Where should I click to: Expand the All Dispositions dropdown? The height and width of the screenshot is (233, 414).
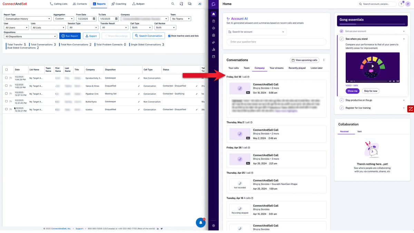coord(30,36)
